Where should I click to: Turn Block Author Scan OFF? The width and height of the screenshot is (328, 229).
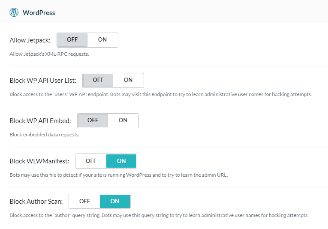point(84,201)
